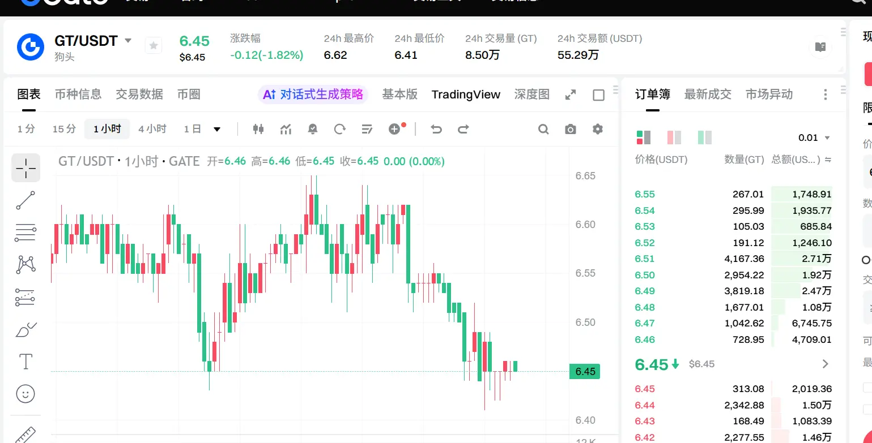Open 币种信息 tab
Screen dimensions: 872x443
click(78, 94)
